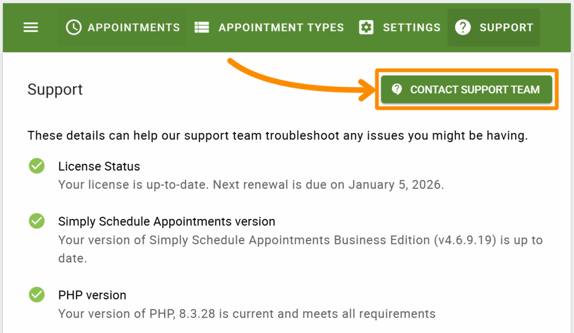Click the Contact Support Team button
This screenshot has height=333, width=574.
coord(466,89)
